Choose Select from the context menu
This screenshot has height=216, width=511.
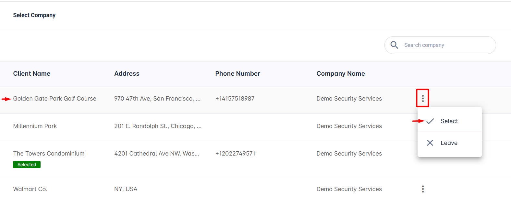449,121
